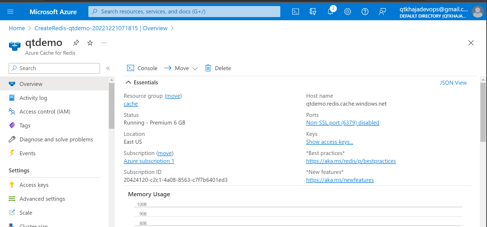This screenshot has height=227, width=487.
Task: Click move next to Subscription
Action: 165,153
